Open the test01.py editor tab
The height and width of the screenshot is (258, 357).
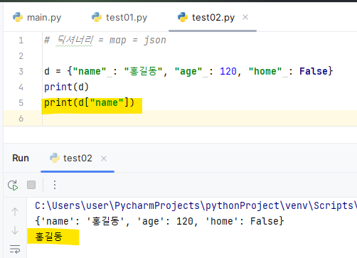pyautogui.click(x=119, y=18)
